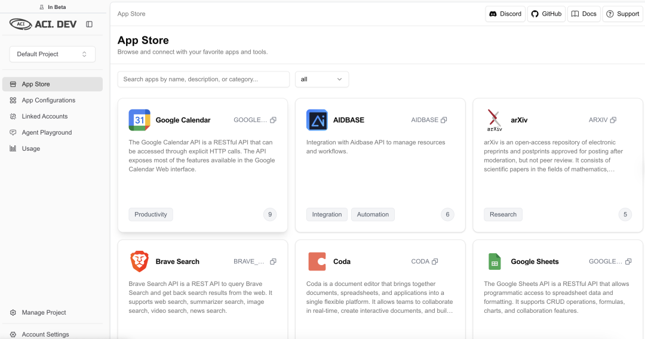Click the BRAVE_... ID text
Screen dimensions: 645x339
coord(249,262)
